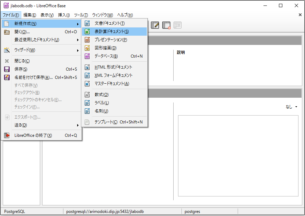Viewport: 305px width, 216px height.
Task: Select マスタードキュメント entry
Action: click(x=114, y=84)
